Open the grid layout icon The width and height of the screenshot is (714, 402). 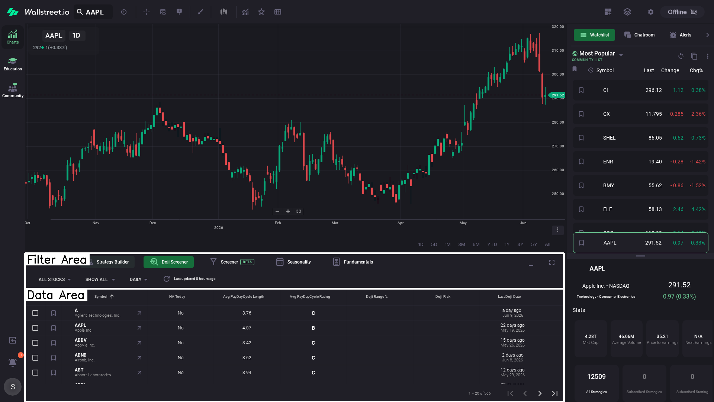pyautogui.click(x=278, y=12)
